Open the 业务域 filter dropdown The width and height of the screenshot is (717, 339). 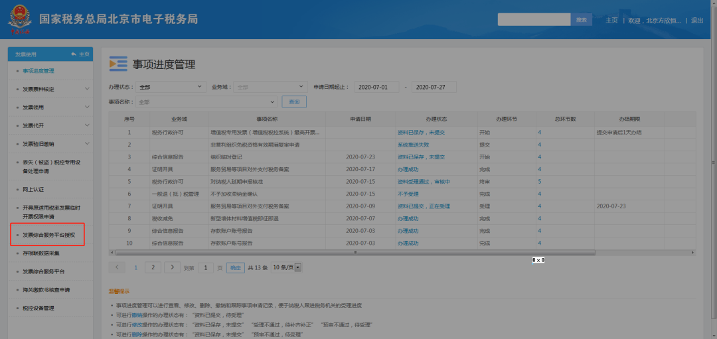[271, 87]
